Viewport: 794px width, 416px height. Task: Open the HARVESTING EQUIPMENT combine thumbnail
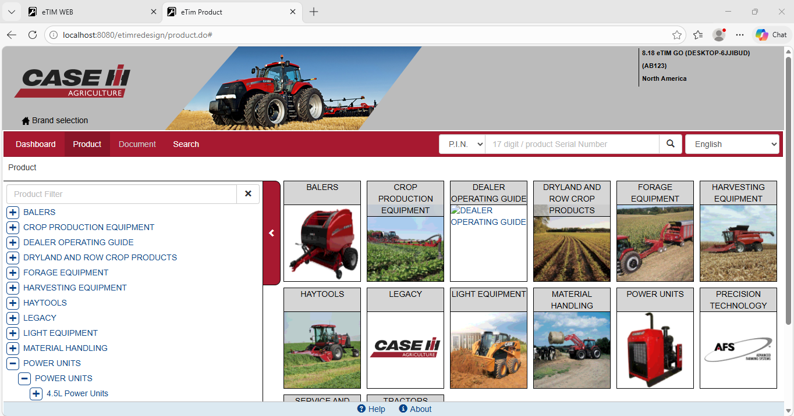coord(738,243)
